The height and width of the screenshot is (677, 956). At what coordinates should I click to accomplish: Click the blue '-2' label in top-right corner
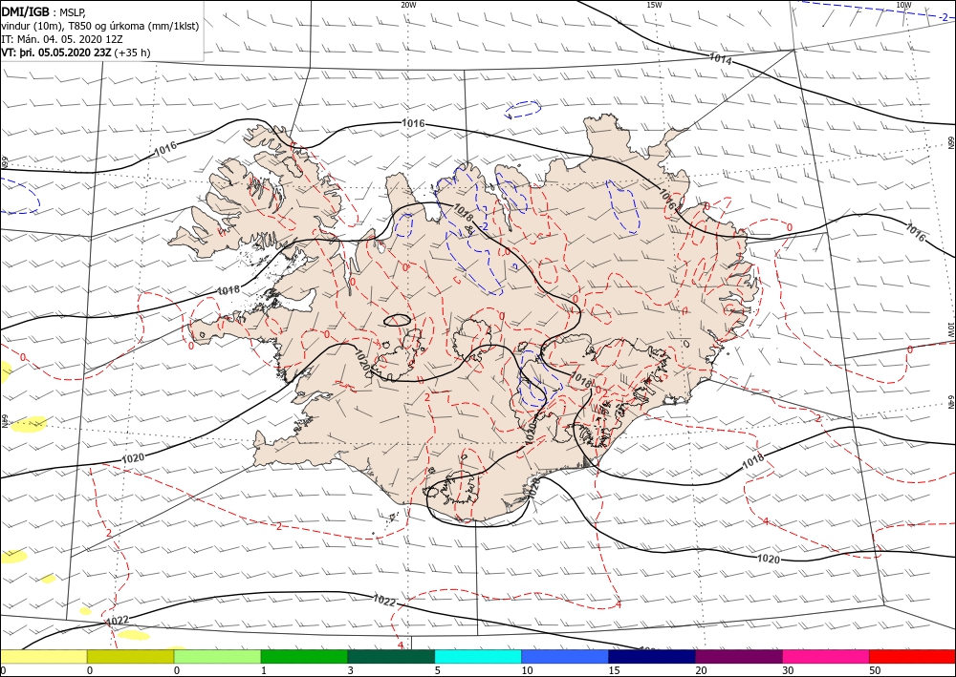[944, 17]
